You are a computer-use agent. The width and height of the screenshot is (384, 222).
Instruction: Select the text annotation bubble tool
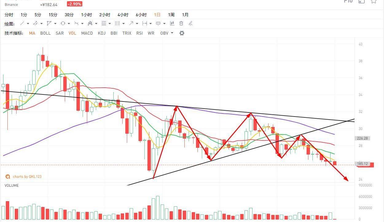pos(158,24)
